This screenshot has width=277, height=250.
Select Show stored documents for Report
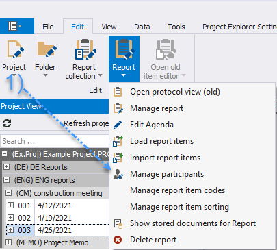tap(192, 223)
